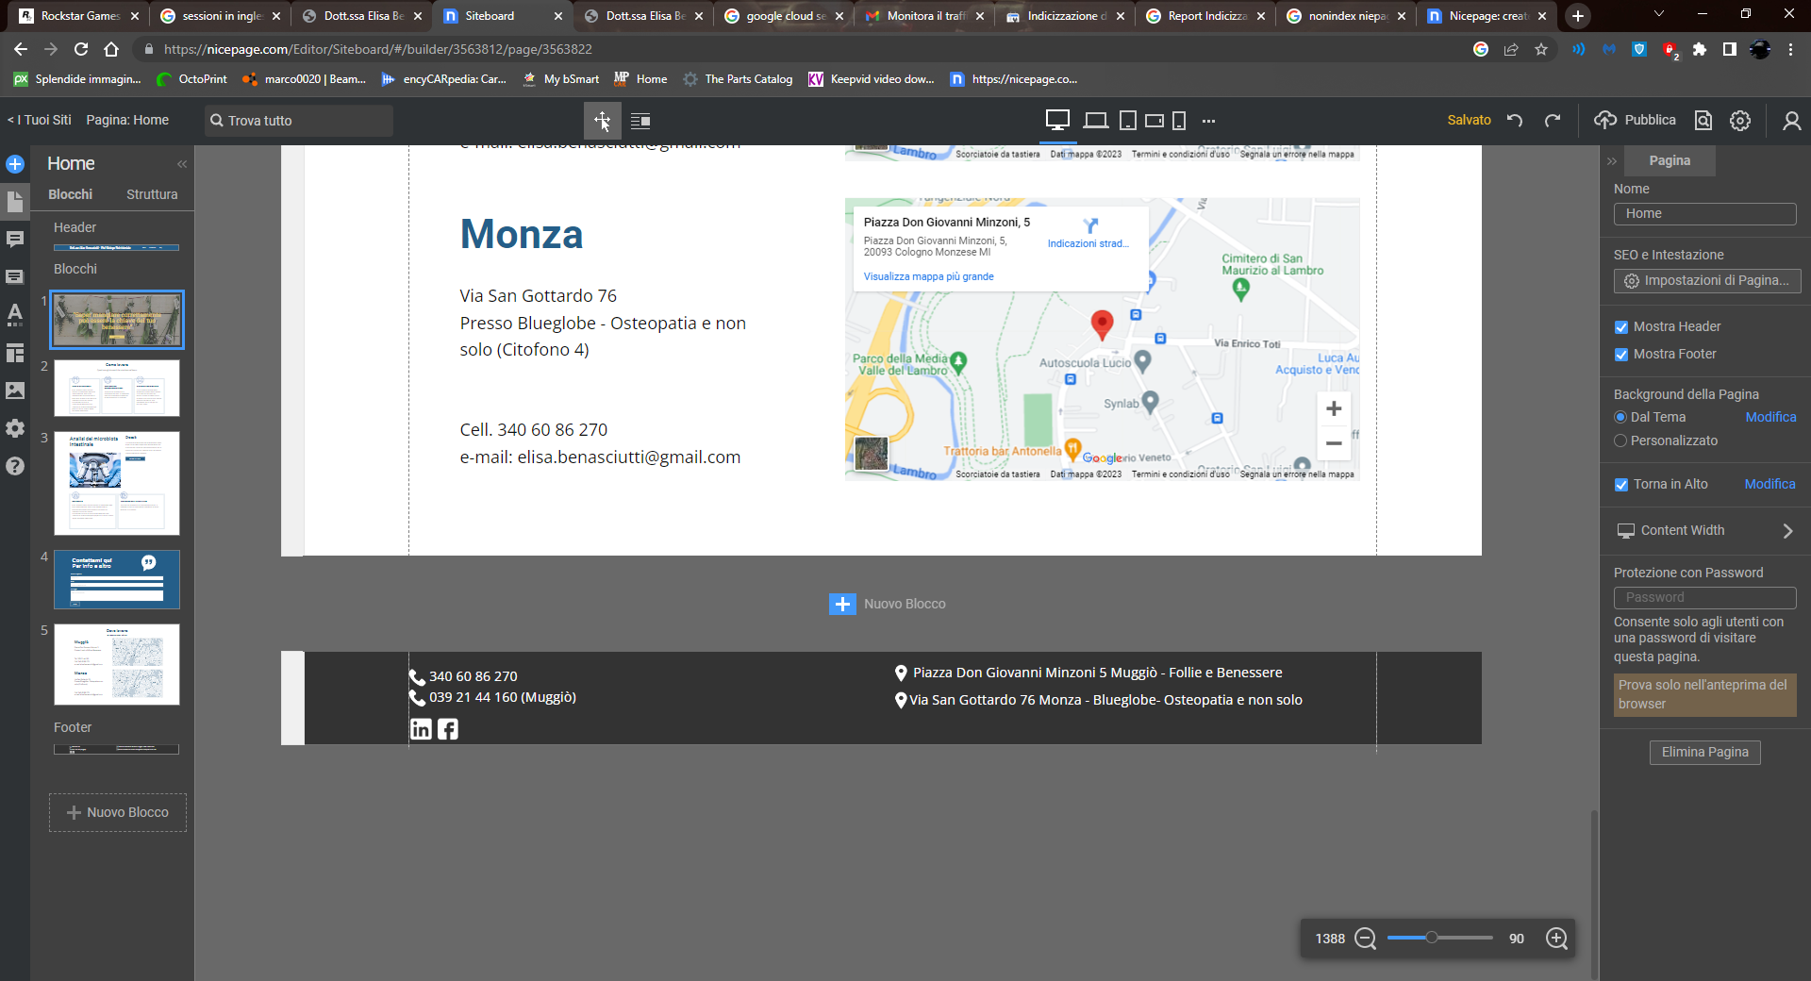Image resolution: width=1811 pixels, height=981 pixels.
Task: Collapse the left Home panel
Action: pyautogui.click(x=182, y=164)
